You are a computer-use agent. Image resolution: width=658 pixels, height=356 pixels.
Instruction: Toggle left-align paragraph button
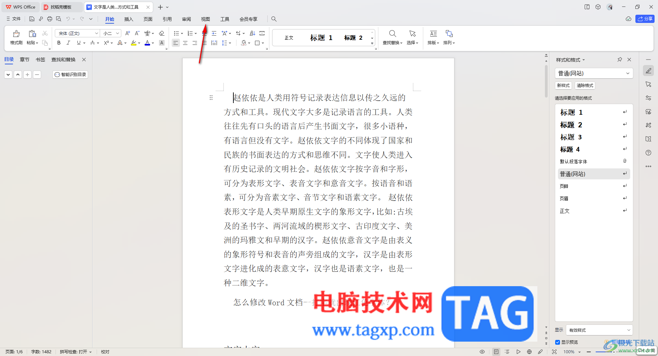(175, 43)
